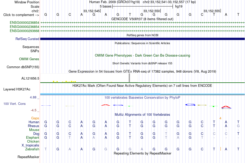The width and height of the screenshot is (245, 163).
Task: Select the Dog alignment row label
Action: 36,134
